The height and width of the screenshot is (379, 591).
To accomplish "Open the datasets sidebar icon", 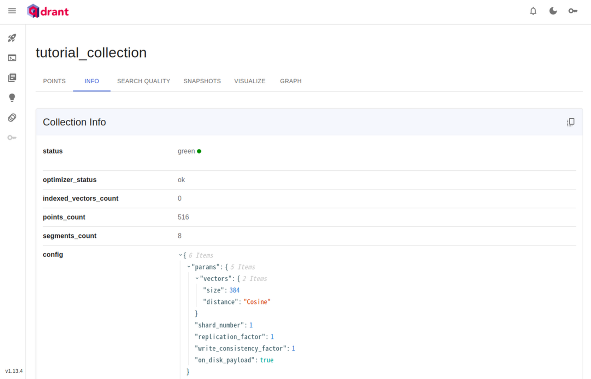I will (12, 118).
